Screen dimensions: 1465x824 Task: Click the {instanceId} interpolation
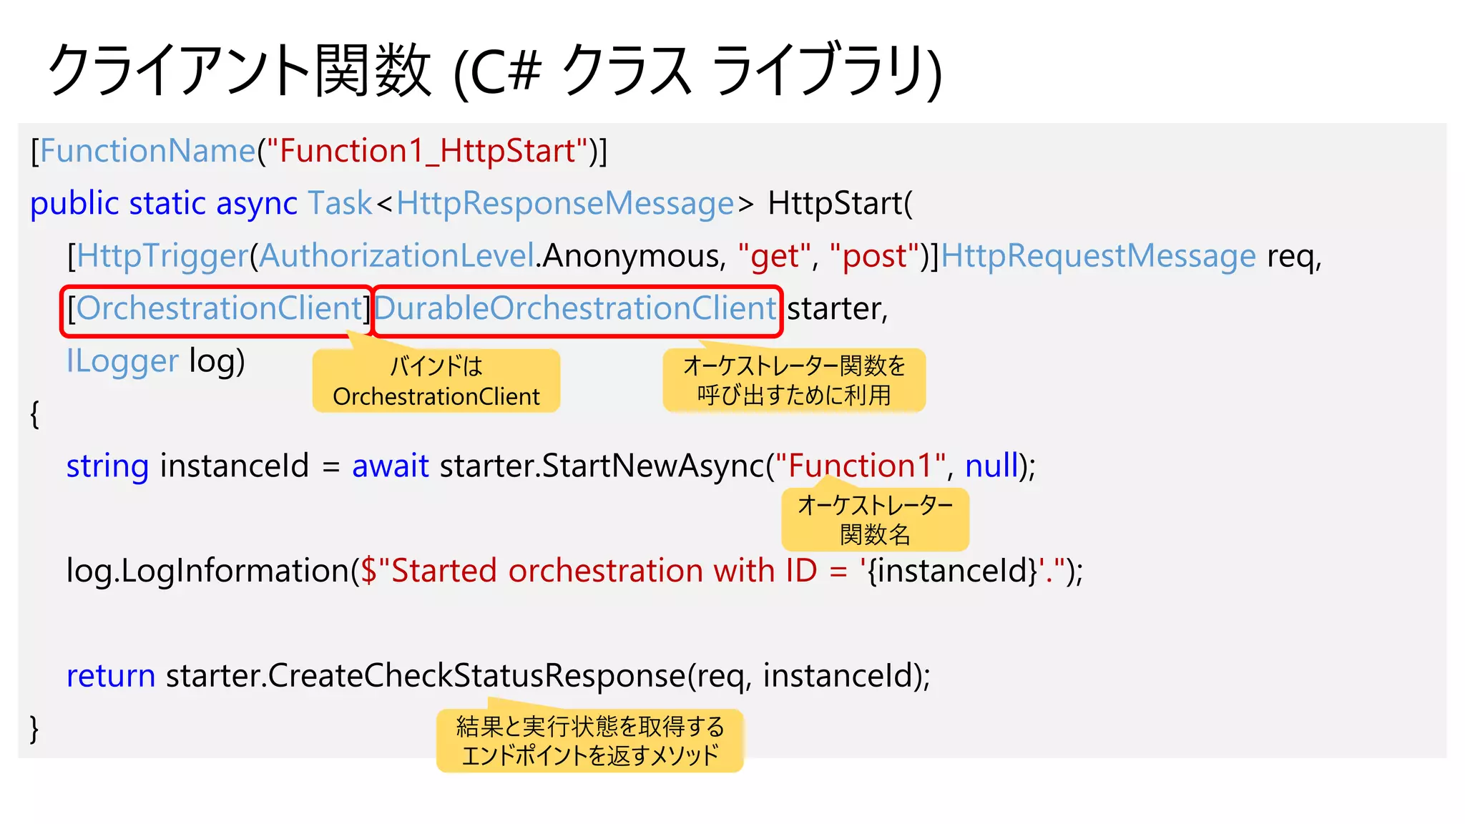click(x=953, y=571)
